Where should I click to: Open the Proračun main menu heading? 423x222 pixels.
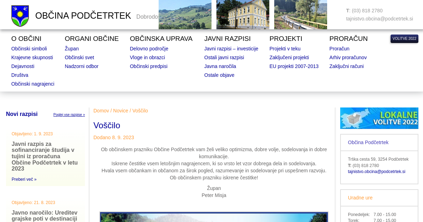pos(348,39)
